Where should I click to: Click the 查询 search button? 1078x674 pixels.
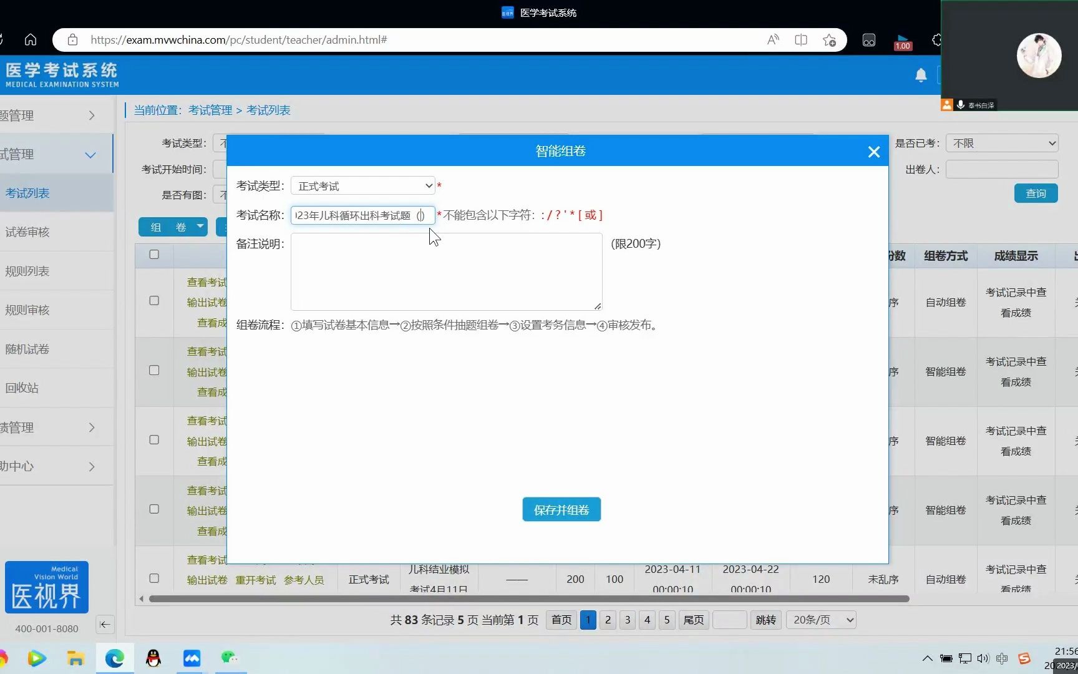(1036, 193)
